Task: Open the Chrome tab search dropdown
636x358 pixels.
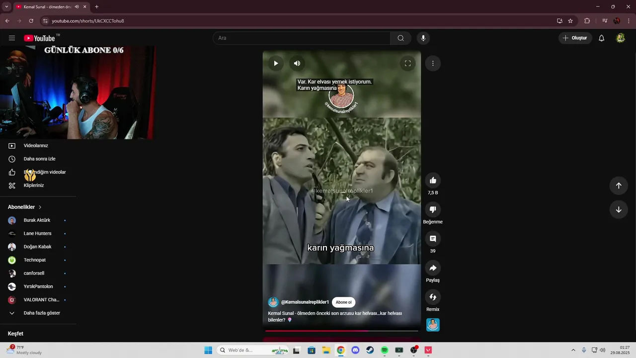Action: 6,6
